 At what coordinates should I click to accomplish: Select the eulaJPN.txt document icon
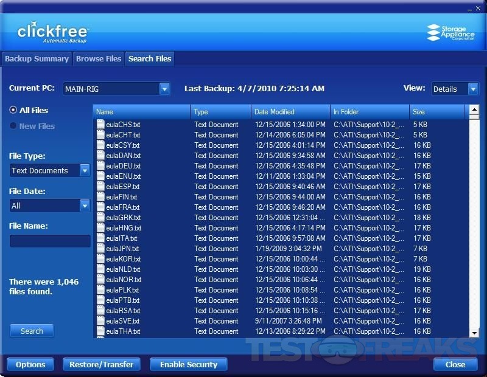[100, 249]
